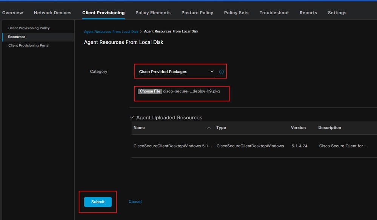The image size is (377, 220).
Task: Select the CiscoSecureClientDesktopWindows 5.1... name cell
Action: tap(172, 146)
